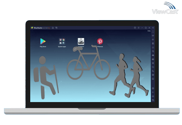Open the System apps folder
Viewport: 182px width, 125px height.
[62, 41]
